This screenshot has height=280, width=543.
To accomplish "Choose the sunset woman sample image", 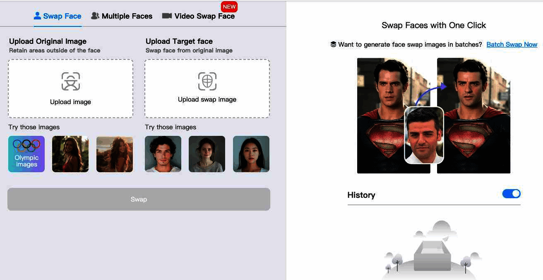I will [x=115, y=154].
